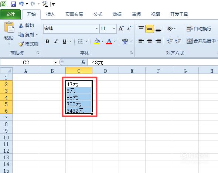Select cell containing 322元

tap(79, 104)
